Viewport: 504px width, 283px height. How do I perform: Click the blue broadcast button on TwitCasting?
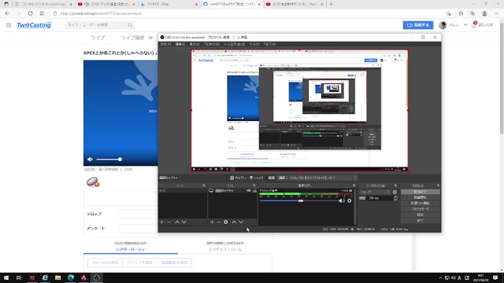click(418, 25)
